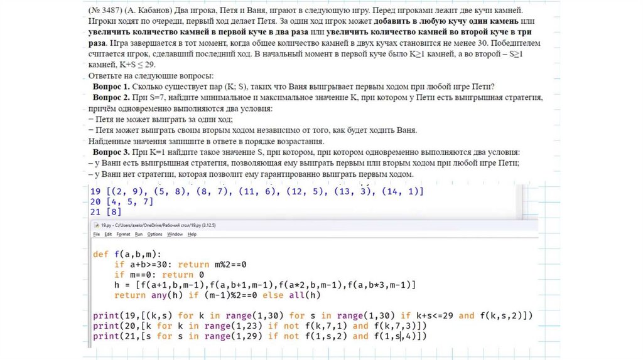Click the 'if m==0: return 0' line
The height and width of the screenshot is (360, 643).
[159, 275]
